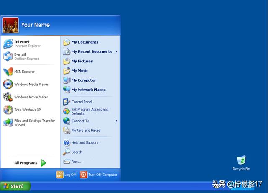Viewport: 268px width, 193px height.
Task: Click the Outlook Express subtitle text
Action: click(27, 59)
